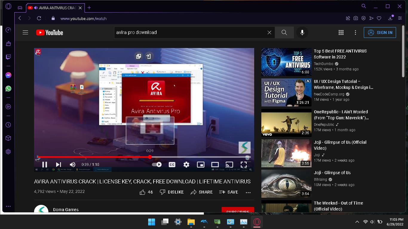Viewport: 408px width, 229px height.
Task: Open the video player settings gear
Action: pyautogui.click(x=186, y=165)
